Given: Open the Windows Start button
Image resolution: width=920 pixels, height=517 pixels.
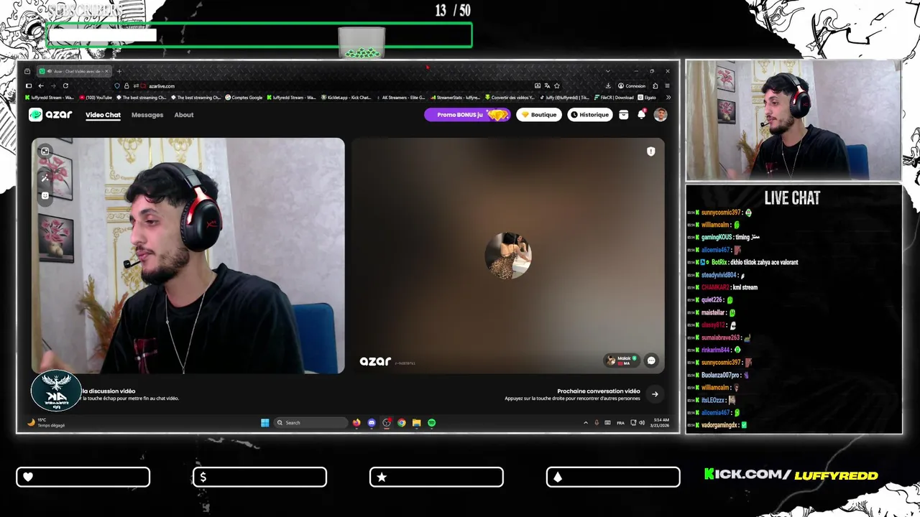Looking at the screenshot, I should tap(265, 423).
